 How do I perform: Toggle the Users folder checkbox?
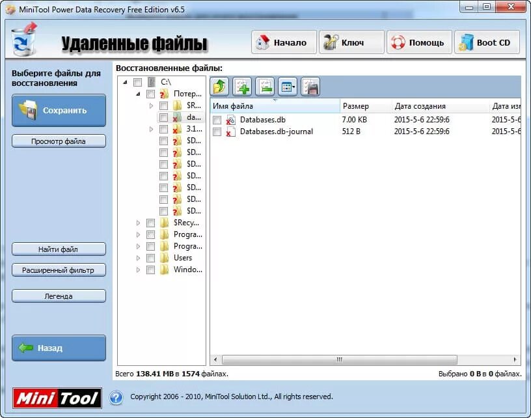click(x=151, y=258)
